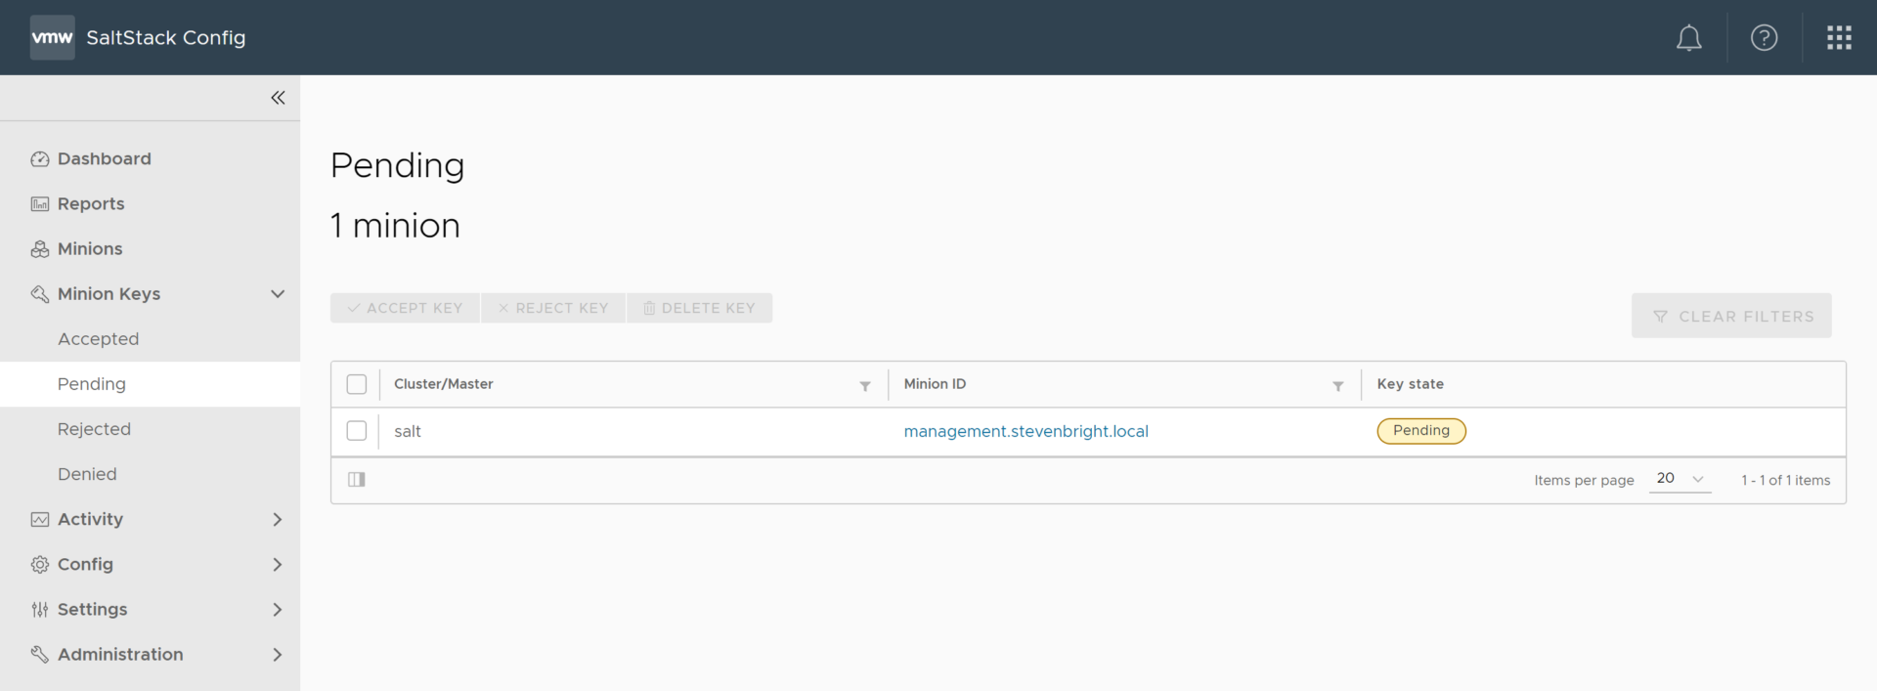The image size is (1877, 691).
Task: Open the items per page dropdown
Action: click(x=1680, y=479)
